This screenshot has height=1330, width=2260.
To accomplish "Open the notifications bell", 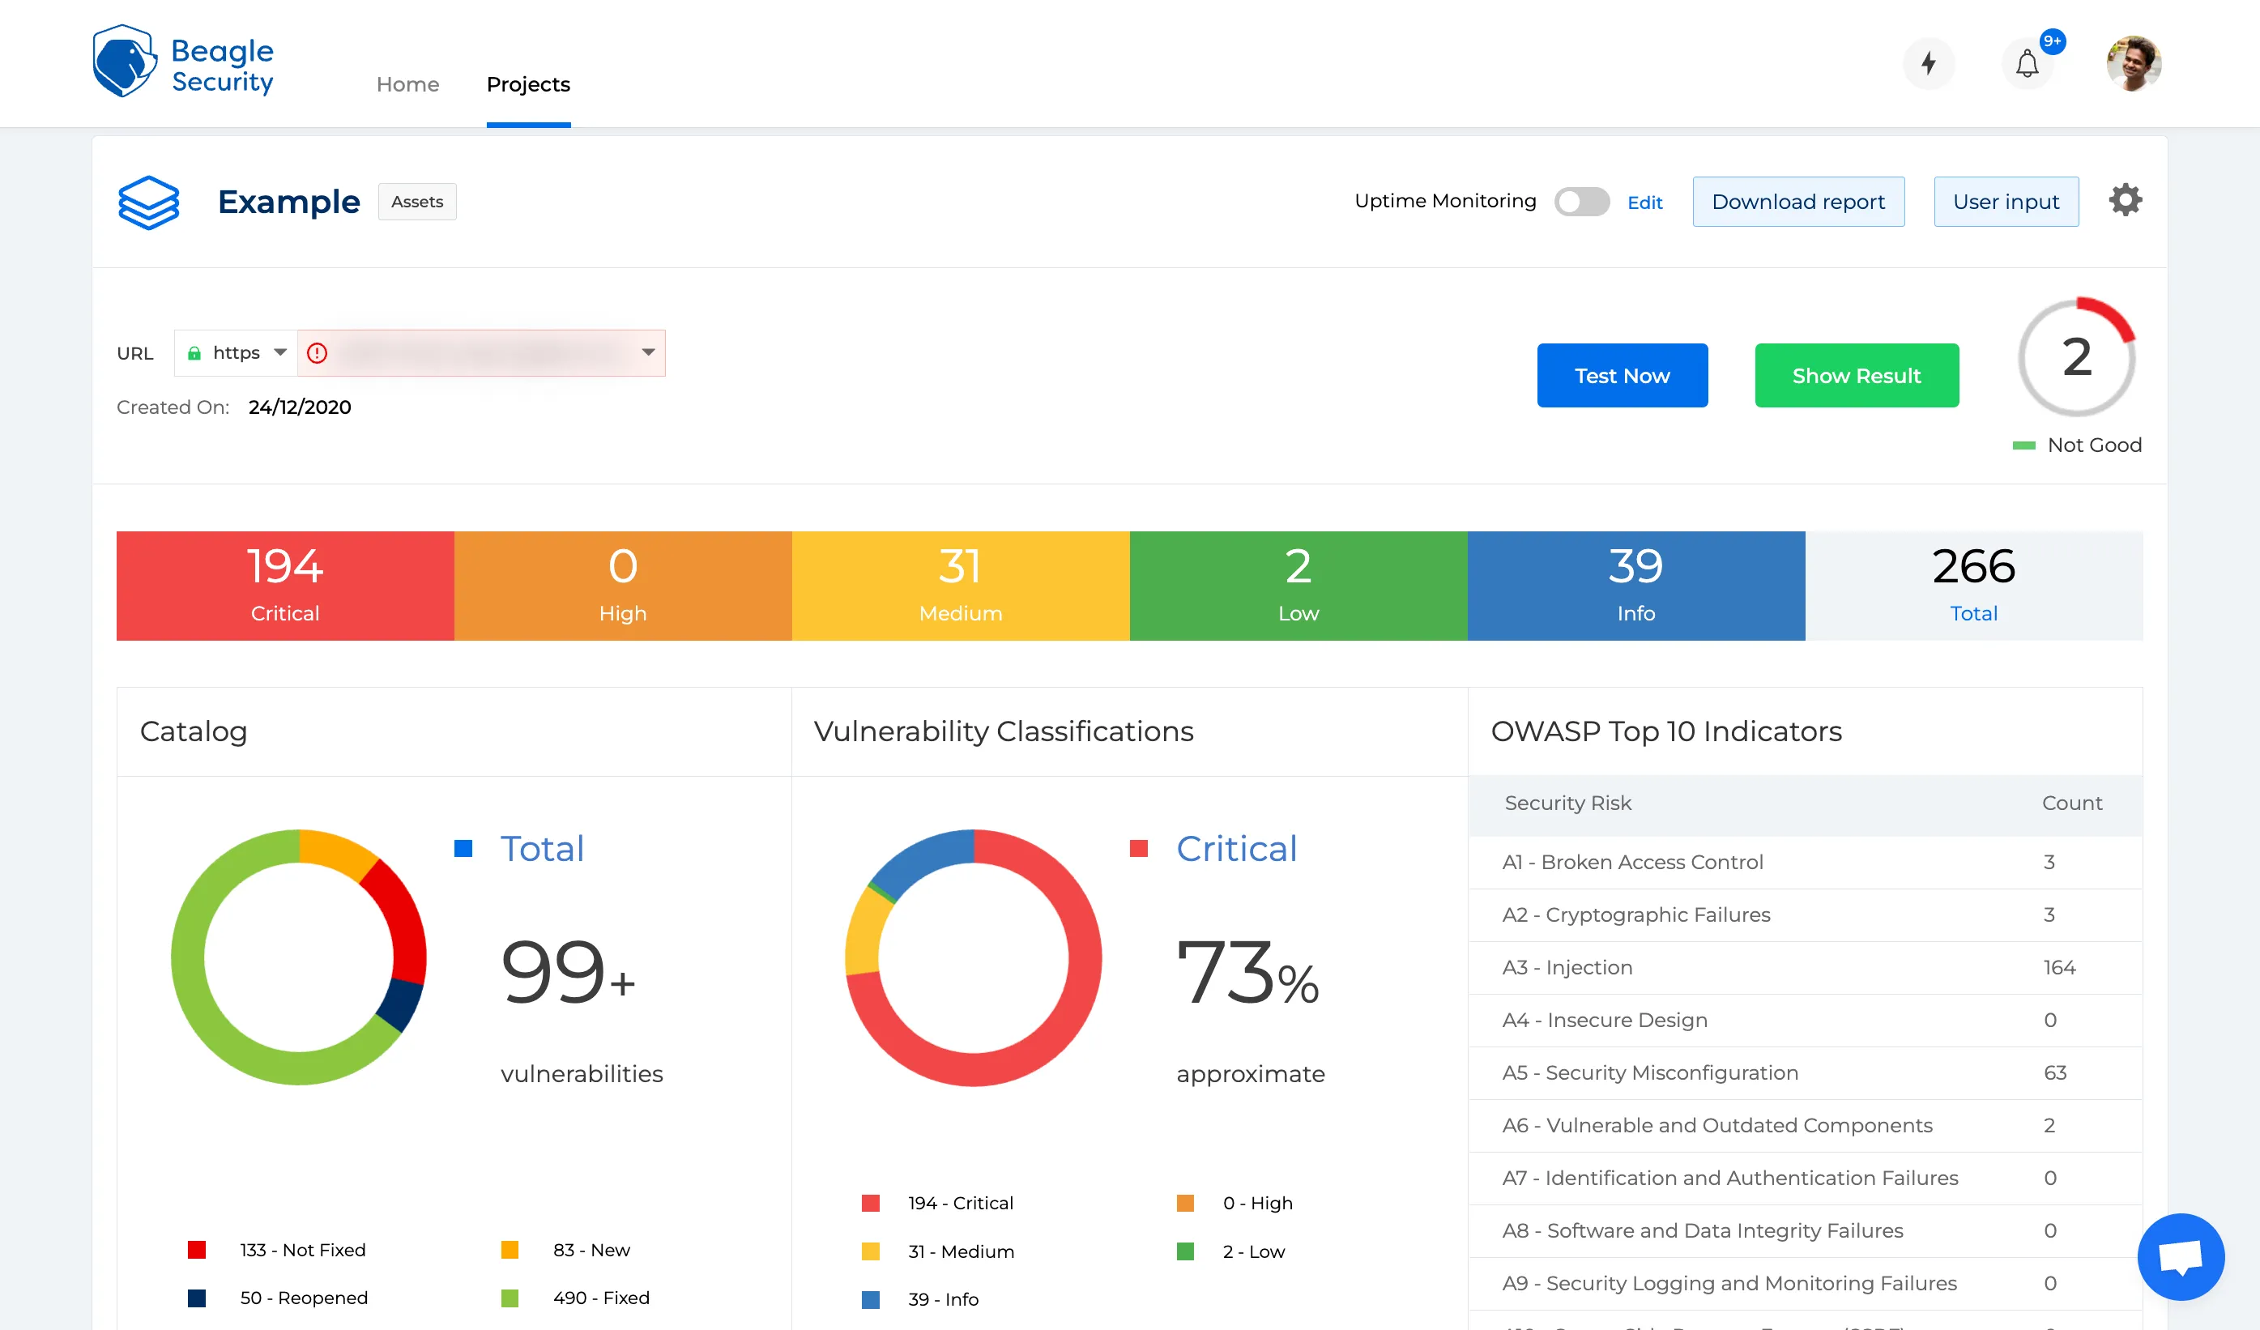I will (x=2027, y=65).
